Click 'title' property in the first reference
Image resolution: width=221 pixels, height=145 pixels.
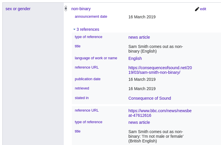click(77, 46)
